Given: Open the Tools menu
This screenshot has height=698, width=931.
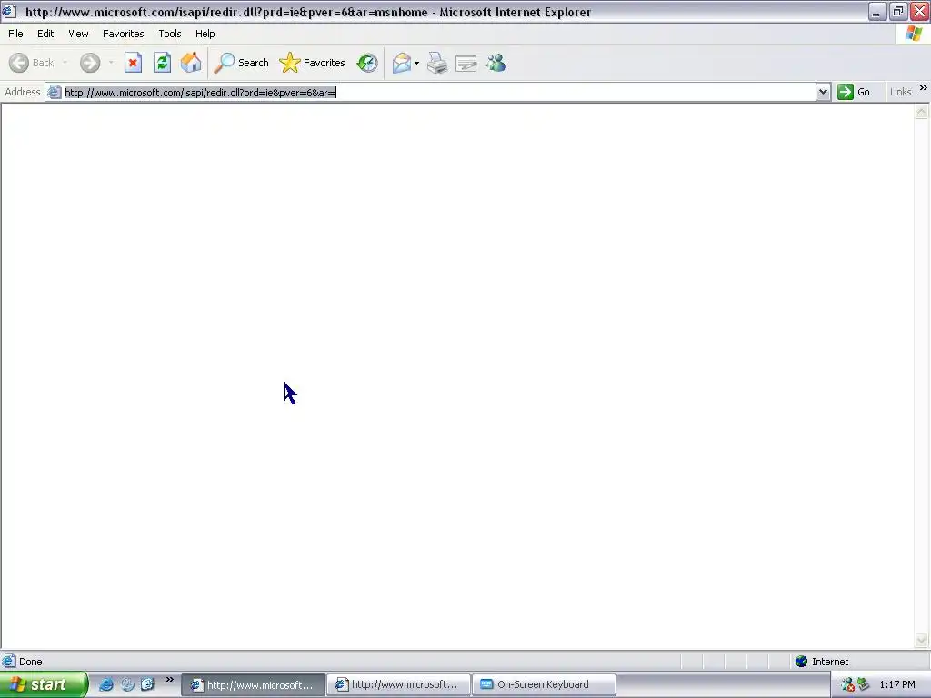Looking at the screenshot, I should (x=170, y=34).
